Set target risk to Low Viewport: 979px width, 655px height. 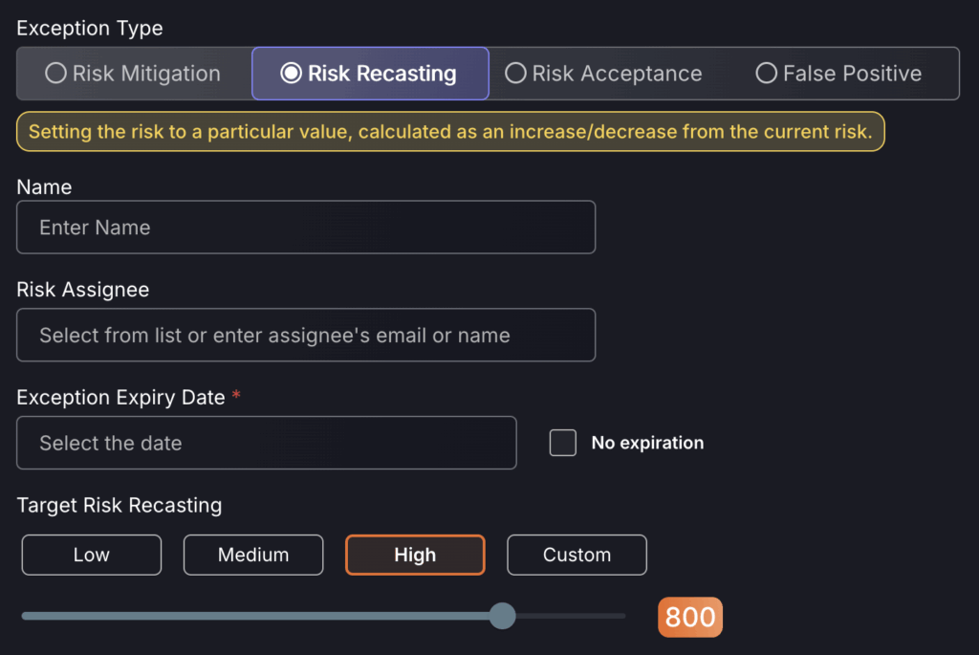click(x=91, y=555)
